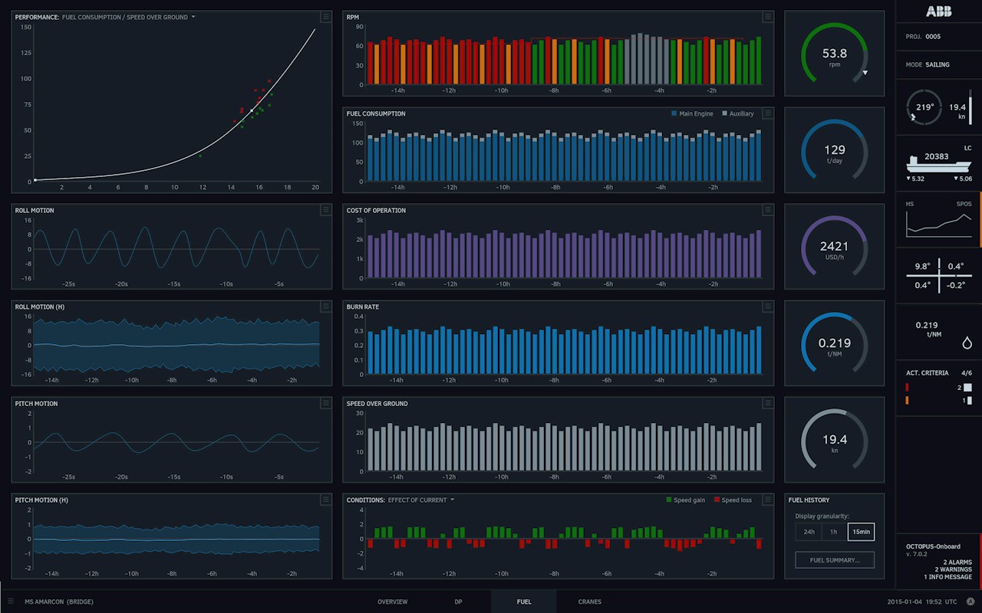982x613 pixels.
Task: Open the Burn Rate panel menu icon
Action: [768, 306]
